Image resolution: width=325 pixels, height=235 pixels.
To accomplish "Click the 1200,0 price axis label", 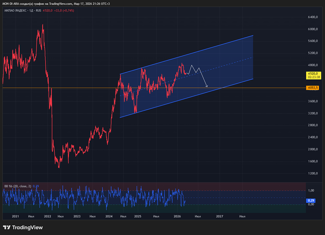I will click(x=313, y=173).
